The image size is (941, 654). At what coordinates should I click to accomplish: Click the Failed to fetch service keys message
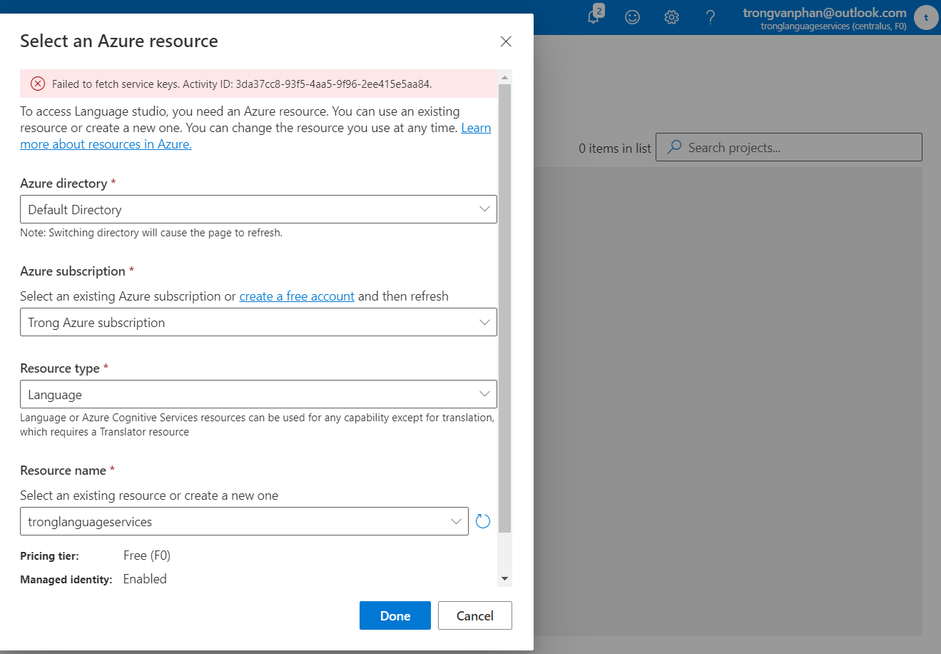click(x=242, y=84)
